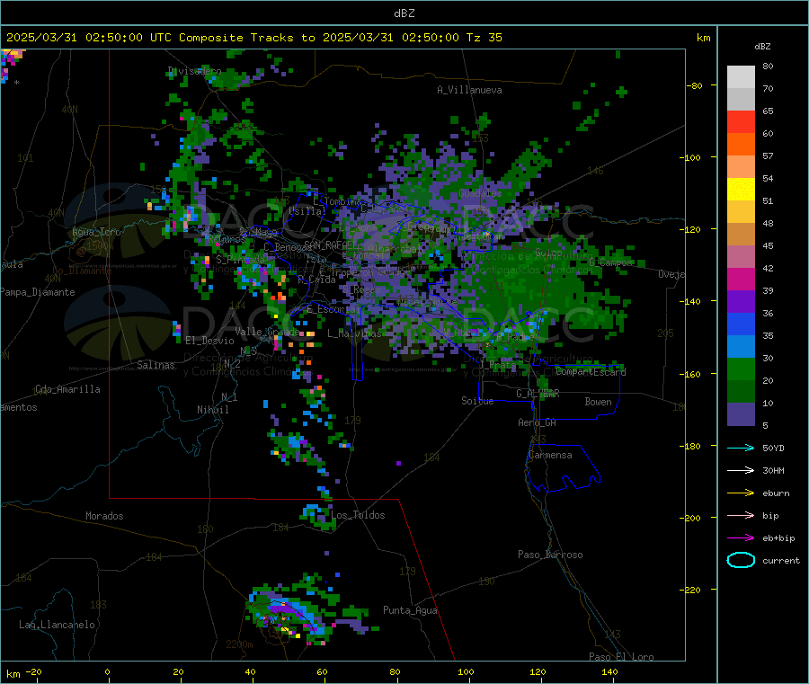Image resolution: width=809 pixels, height=684 pixels.
Task: Click the 100 km bottom axis label
Action: (466, 671)
